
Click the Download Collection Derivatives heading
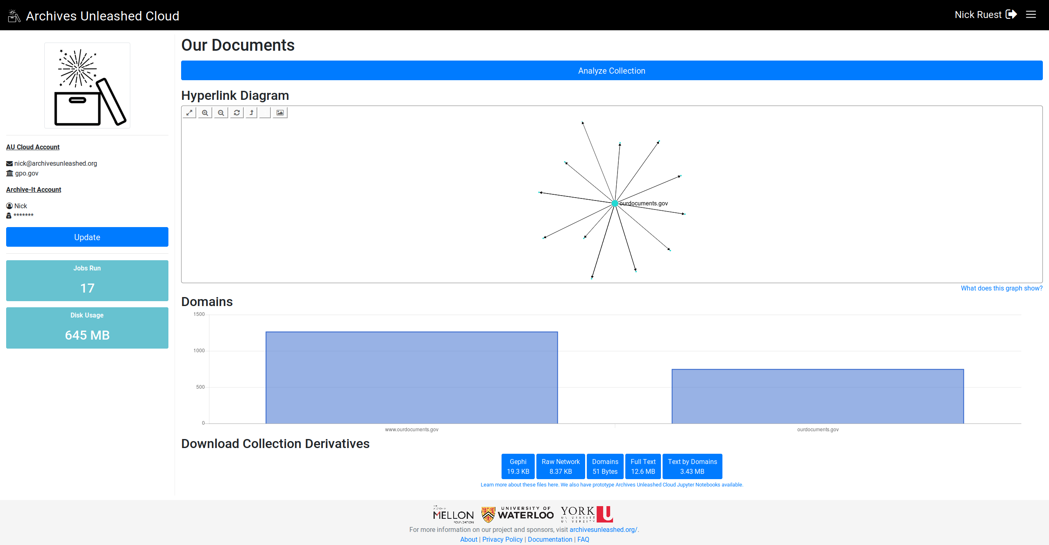click(275, 444)
